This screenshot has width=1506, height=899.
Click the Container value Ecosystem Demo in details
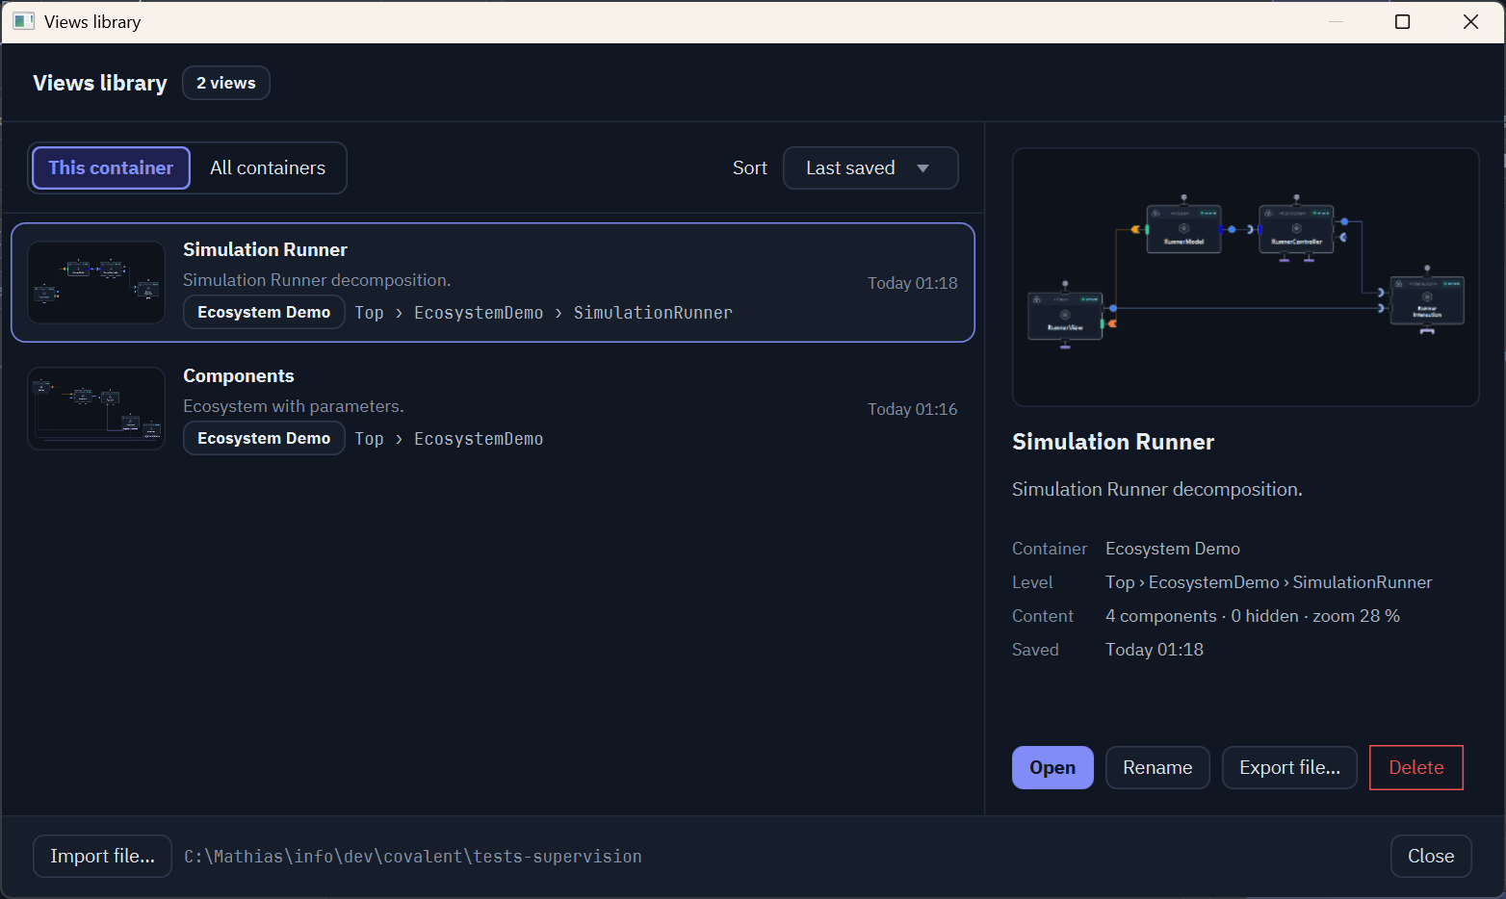(x=1173, y=549)
